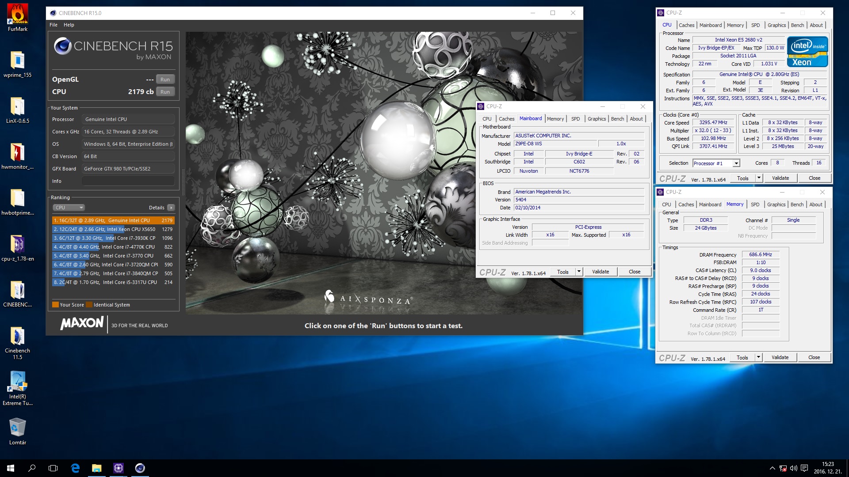Screen dimensions: 849x477
Task: Select ranking row Core i7-4770K
Action: [113, 247]
